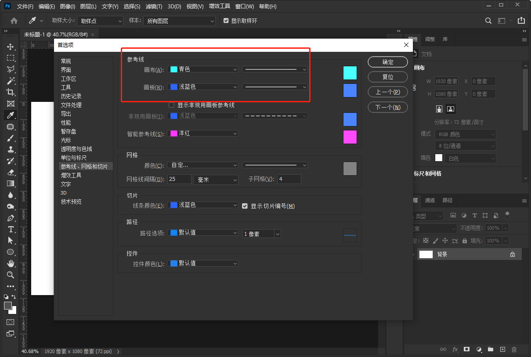Screen dimensions: 531x357
Task: Click the 网格线间隔 field showing 25
Action: [179, 179]
